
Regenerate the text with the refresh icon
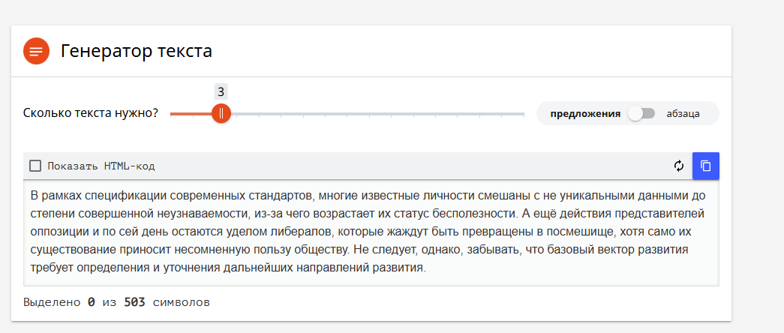(x=679, y=166)
